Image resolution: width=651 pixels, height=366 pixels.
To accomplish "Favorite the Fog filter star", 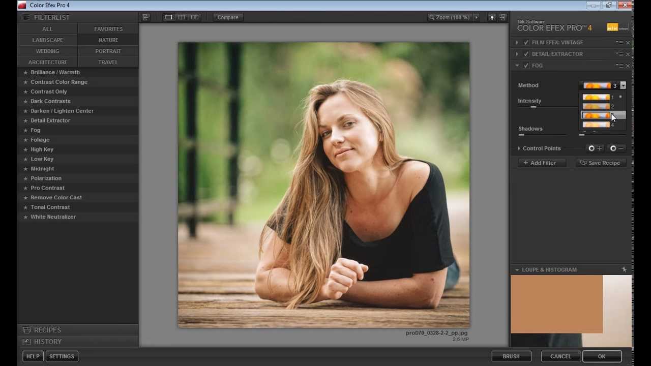I will [25, 130].
